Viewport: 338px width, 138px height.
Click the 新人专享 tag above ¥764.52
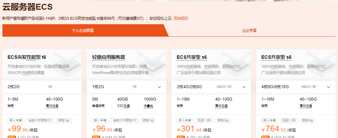click(x=269, y=120)
